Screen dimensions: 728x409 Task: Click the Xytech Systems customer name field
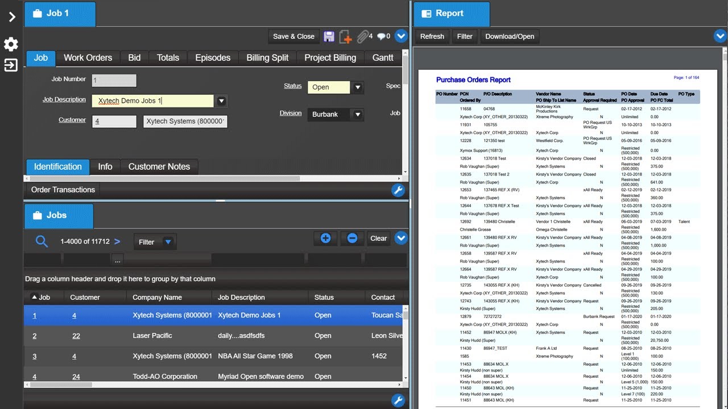click(185, 122)
